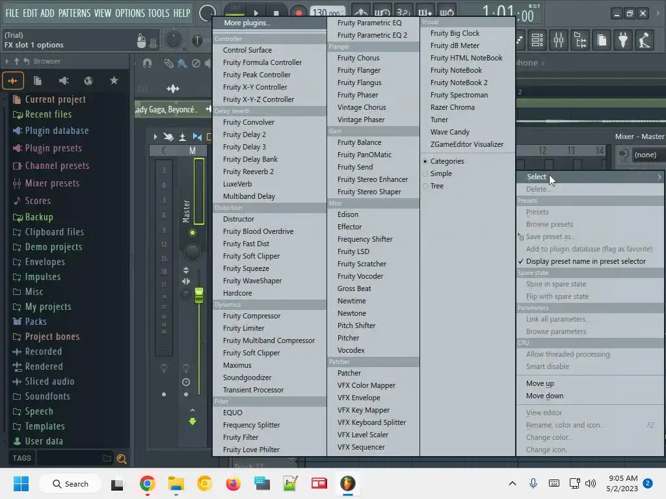Click the search magnifier icon next to TAGS
Viewport: 666px width, 499px height.
coord(122,459)
